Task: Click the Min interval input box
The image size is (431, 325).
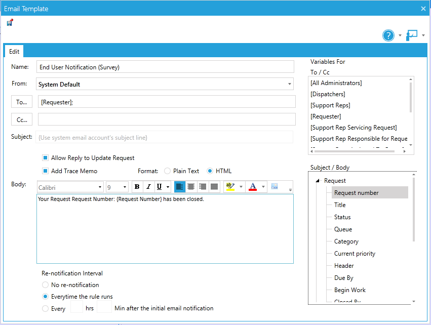Action: (104, 307)
